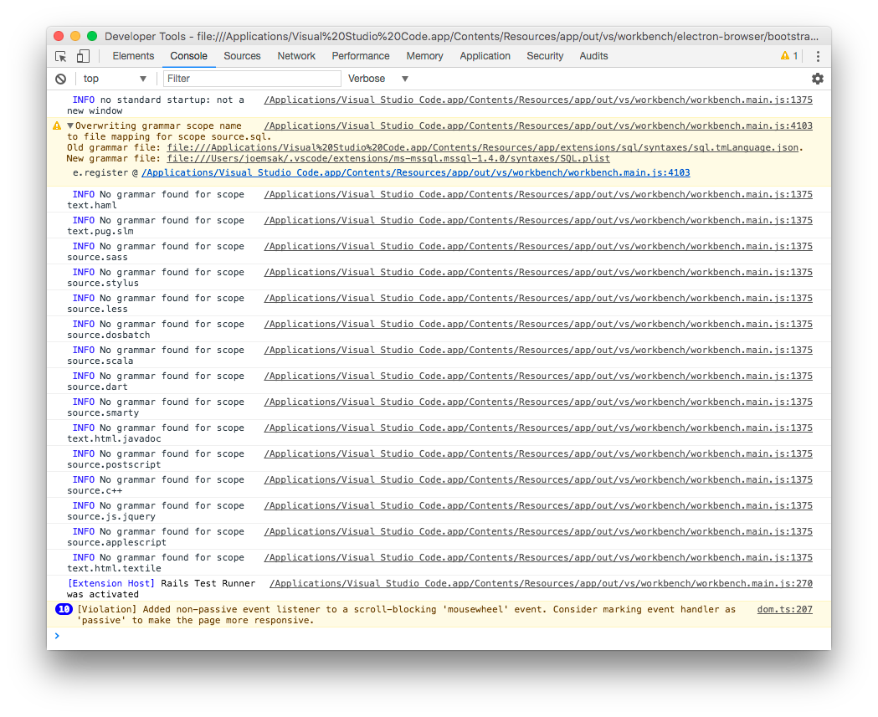Click the blue repeat-count badge on violation message
This screenshot has width=878, height=717.
[x=64, y=609]
